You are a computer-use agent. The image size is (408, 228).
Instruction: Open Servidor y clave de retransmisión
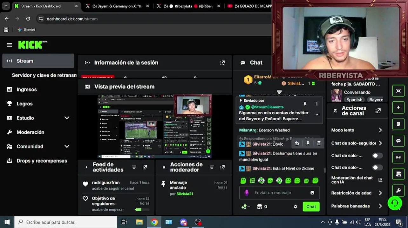click(x=44, y=75)
